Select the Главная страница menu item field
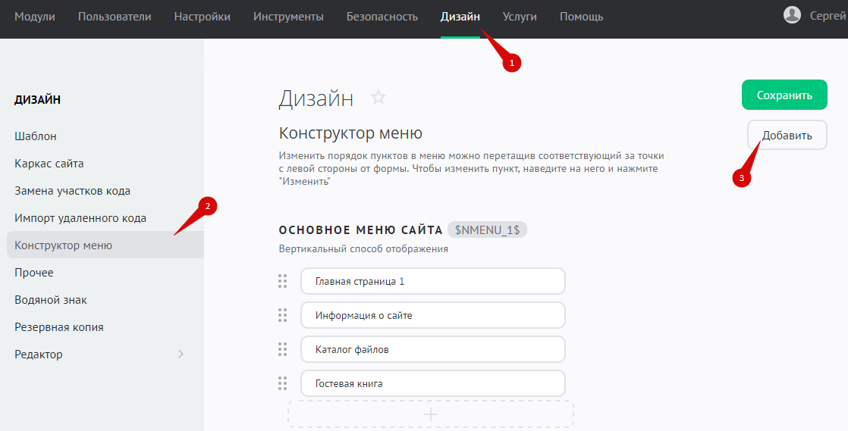Image resolution: width=848 pixels, height=431 pixels. 432,281
